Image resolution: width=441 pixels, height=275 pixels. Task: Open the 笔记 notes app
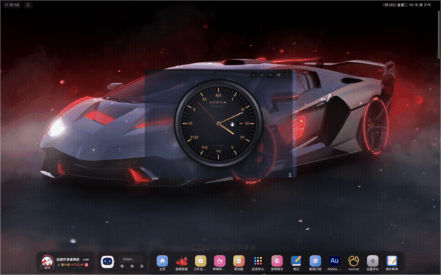pyautogui.click(x=296, y=261)
